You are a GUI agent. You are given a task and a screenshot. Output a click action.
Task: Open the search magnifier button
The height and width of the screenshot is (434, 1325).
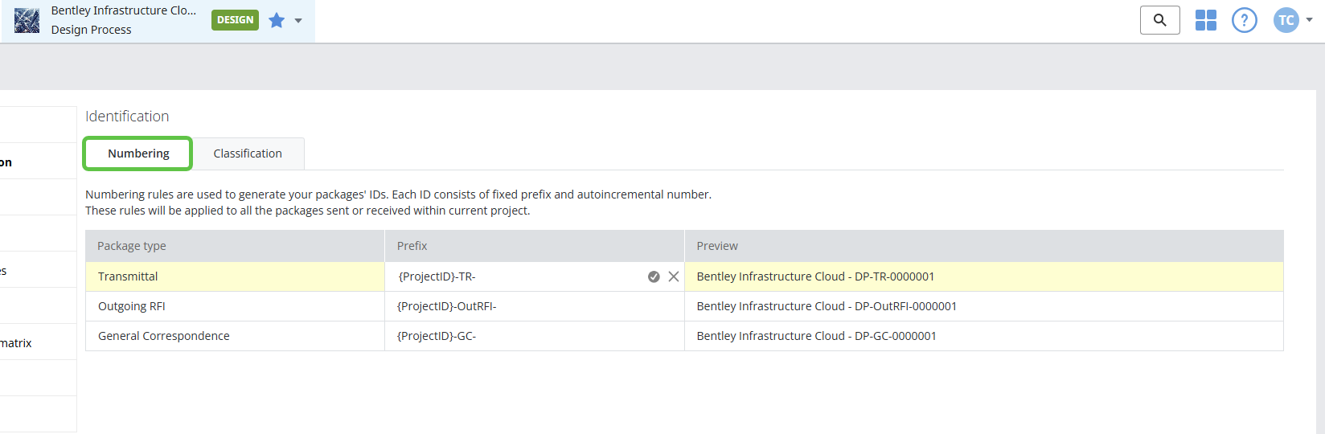click(x=1159, y=20)
